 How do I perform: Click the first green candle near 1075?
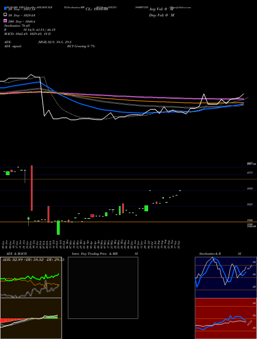[8, 173]
